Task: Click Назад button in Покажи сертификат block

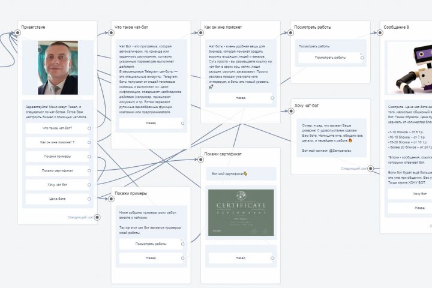Action: click(241, 258)
